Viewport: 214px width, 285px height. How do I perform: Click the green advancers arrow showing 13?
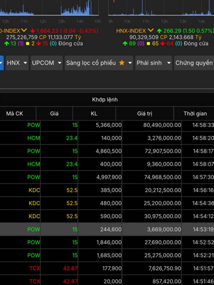coord(6,43)
